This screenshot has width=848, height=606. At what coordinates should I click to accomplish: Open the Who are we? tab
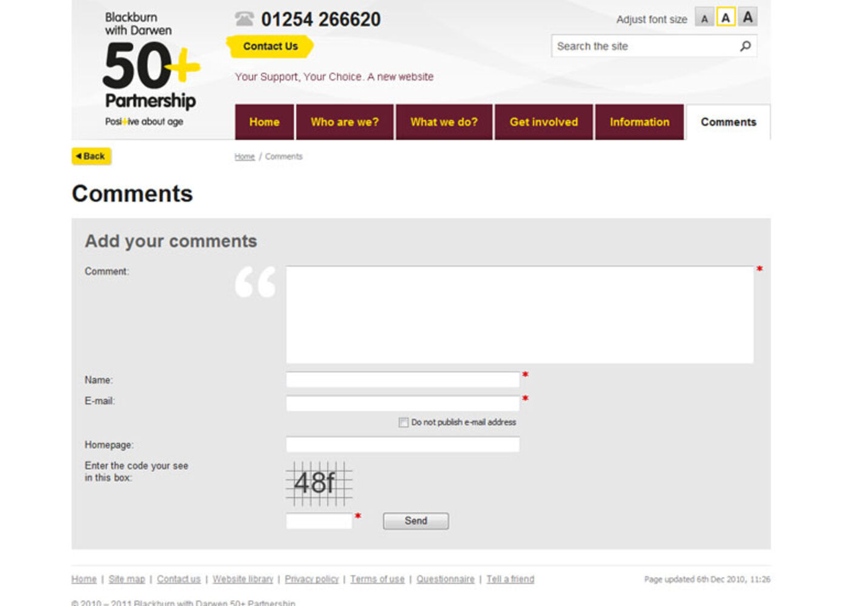coord(345,122)
